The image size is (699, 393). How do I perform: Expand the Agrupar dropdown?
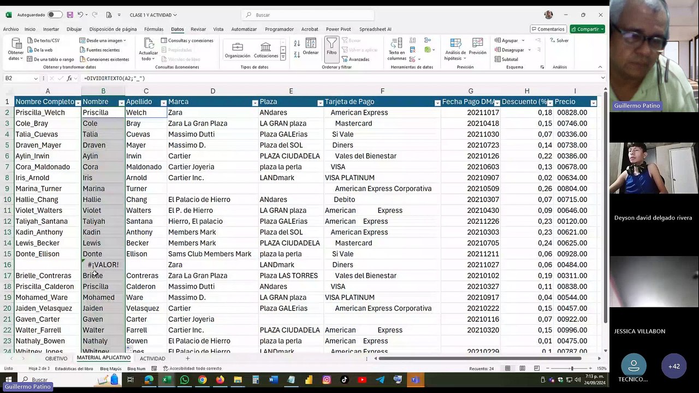[x=523, y=40]
